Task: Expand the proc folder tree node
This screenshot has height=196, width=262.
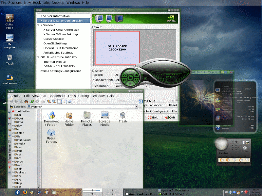Action: (x=13, y=161)
